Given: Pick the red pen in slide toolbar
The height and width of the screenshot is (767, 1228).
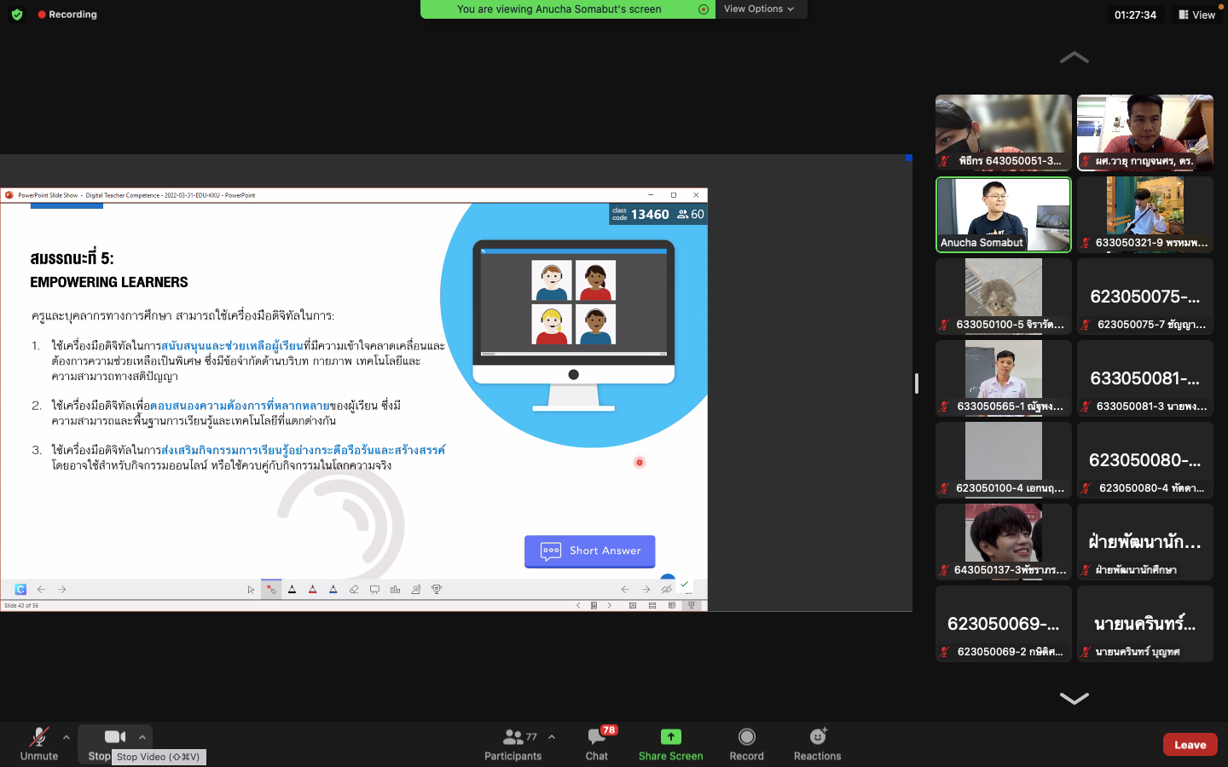Looking at the screenshot, I should (x=313, y=590).
